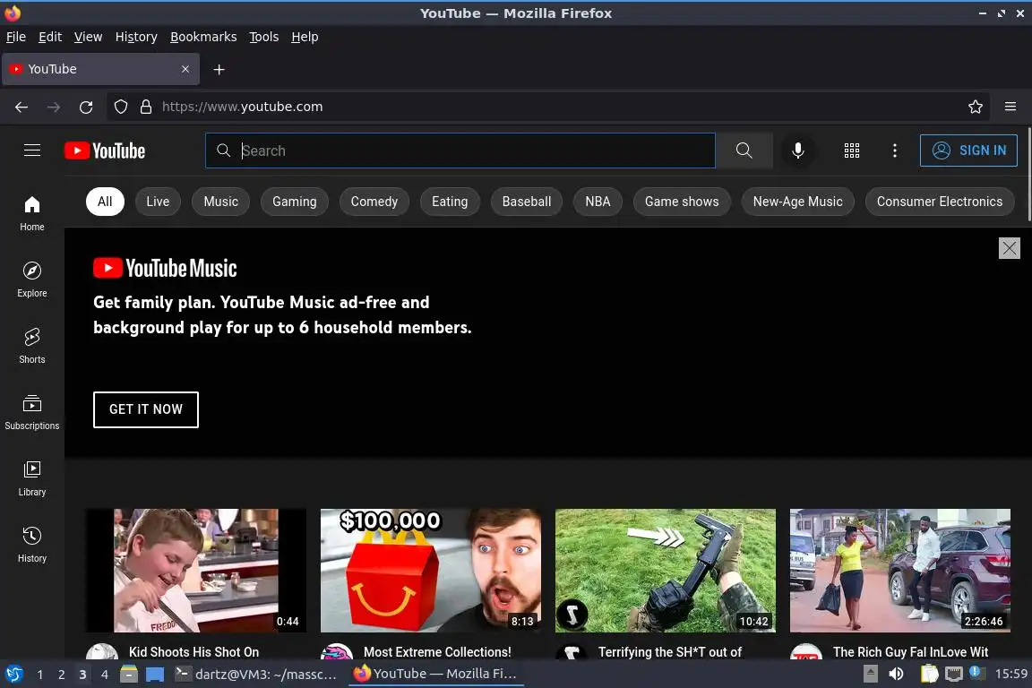Screen dimensions: 1032x688
Task: Open History in sidebar
Action: tap(31, 546)
